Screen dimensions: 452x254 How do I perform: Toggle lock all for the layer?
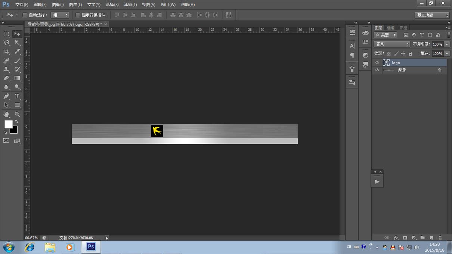tap(411, 53)
